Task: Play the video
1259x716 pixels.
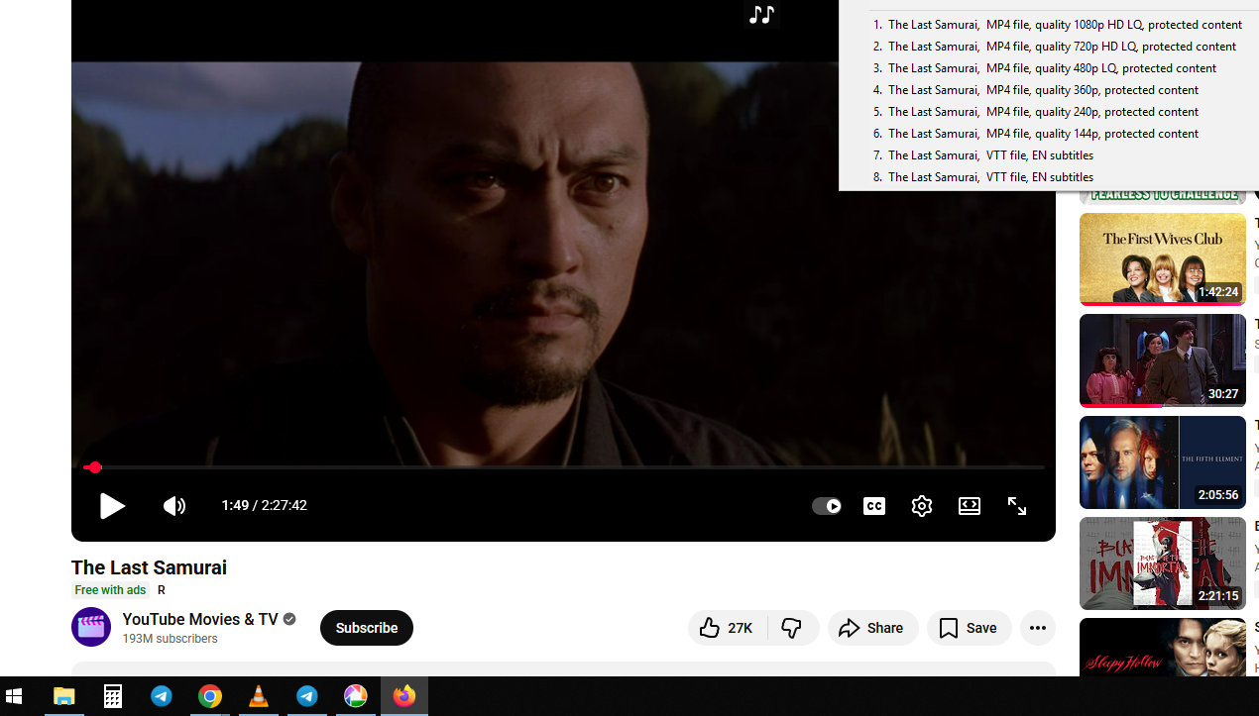Action: click(x=112, y=506)
